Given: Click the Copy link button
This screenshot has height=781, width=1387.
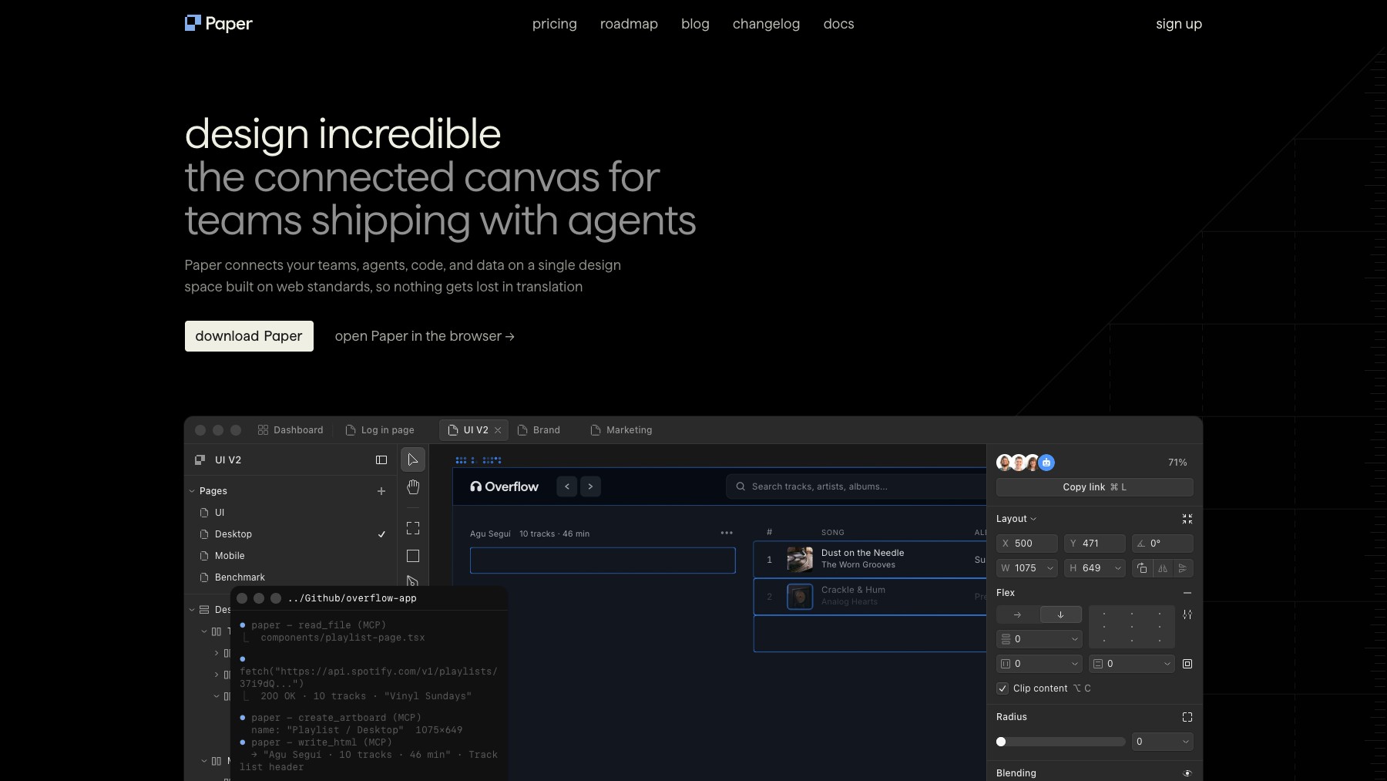Looking at the screenshot, I should (1094, 487).
